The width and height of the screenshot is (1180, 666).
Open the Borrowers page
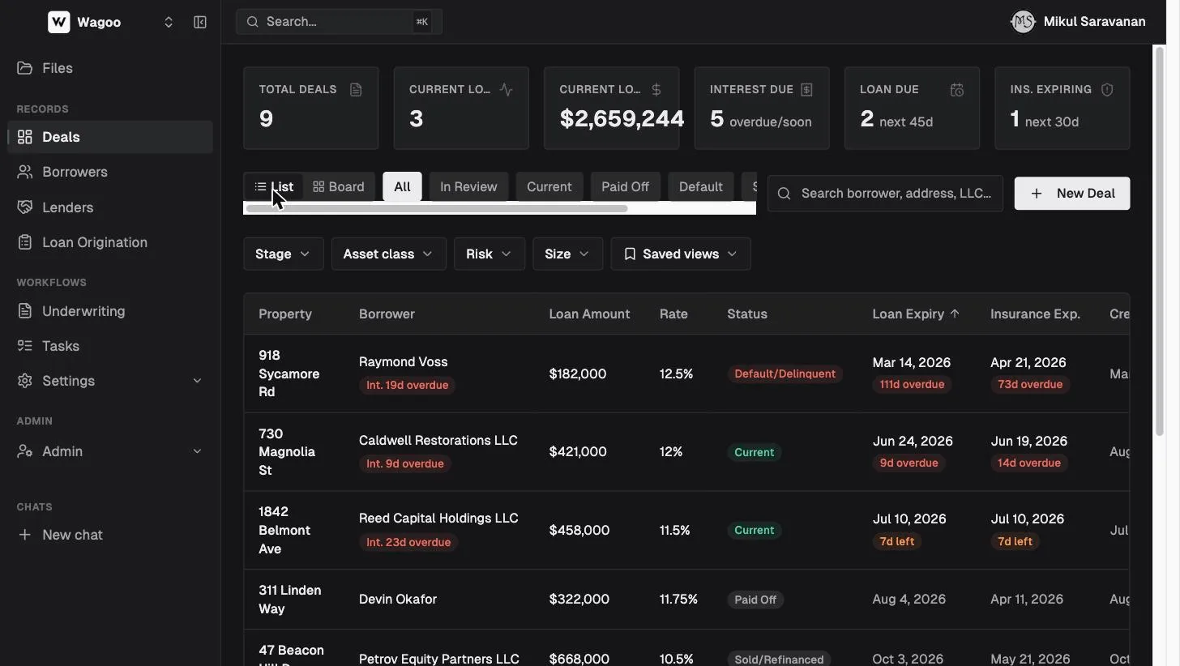(x=110, y=172)
